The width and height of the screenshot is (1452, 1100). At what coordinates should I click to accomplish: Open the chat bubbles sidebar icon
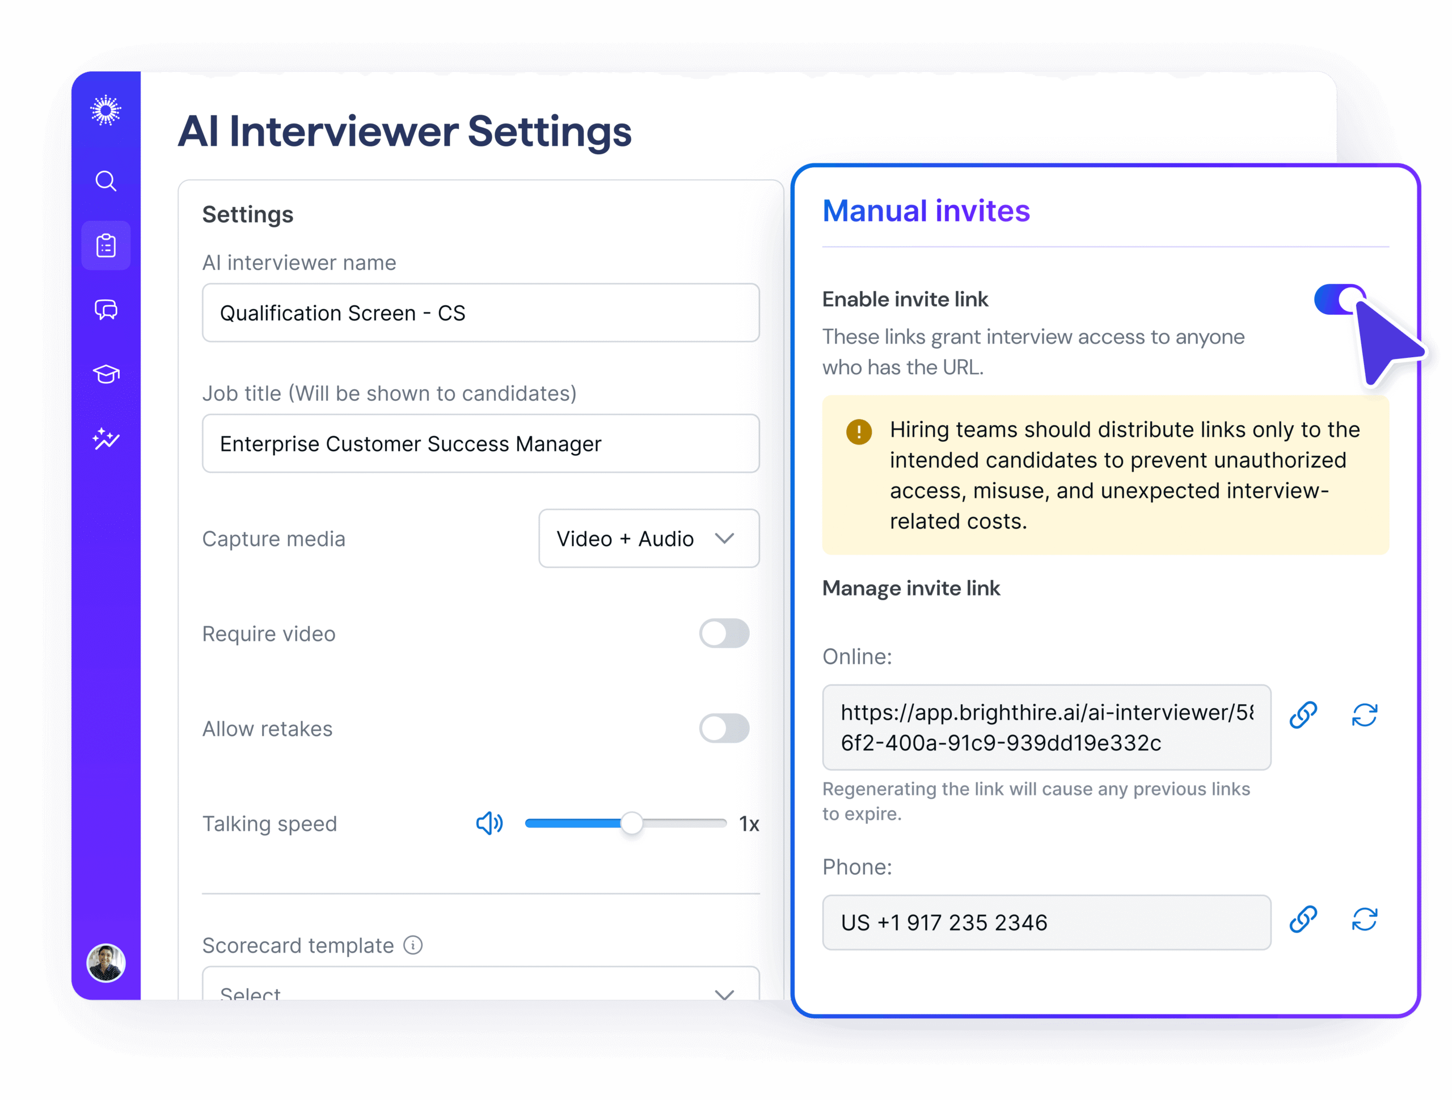[105, 309]
